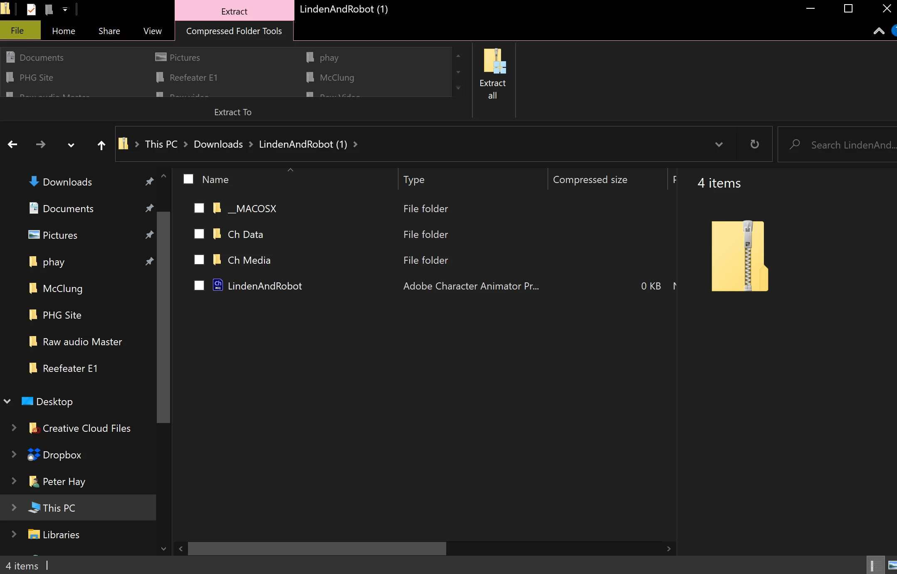Open the LindenAndRobot Character Animator file icon

pyautogui.click(x=218, y=285)
